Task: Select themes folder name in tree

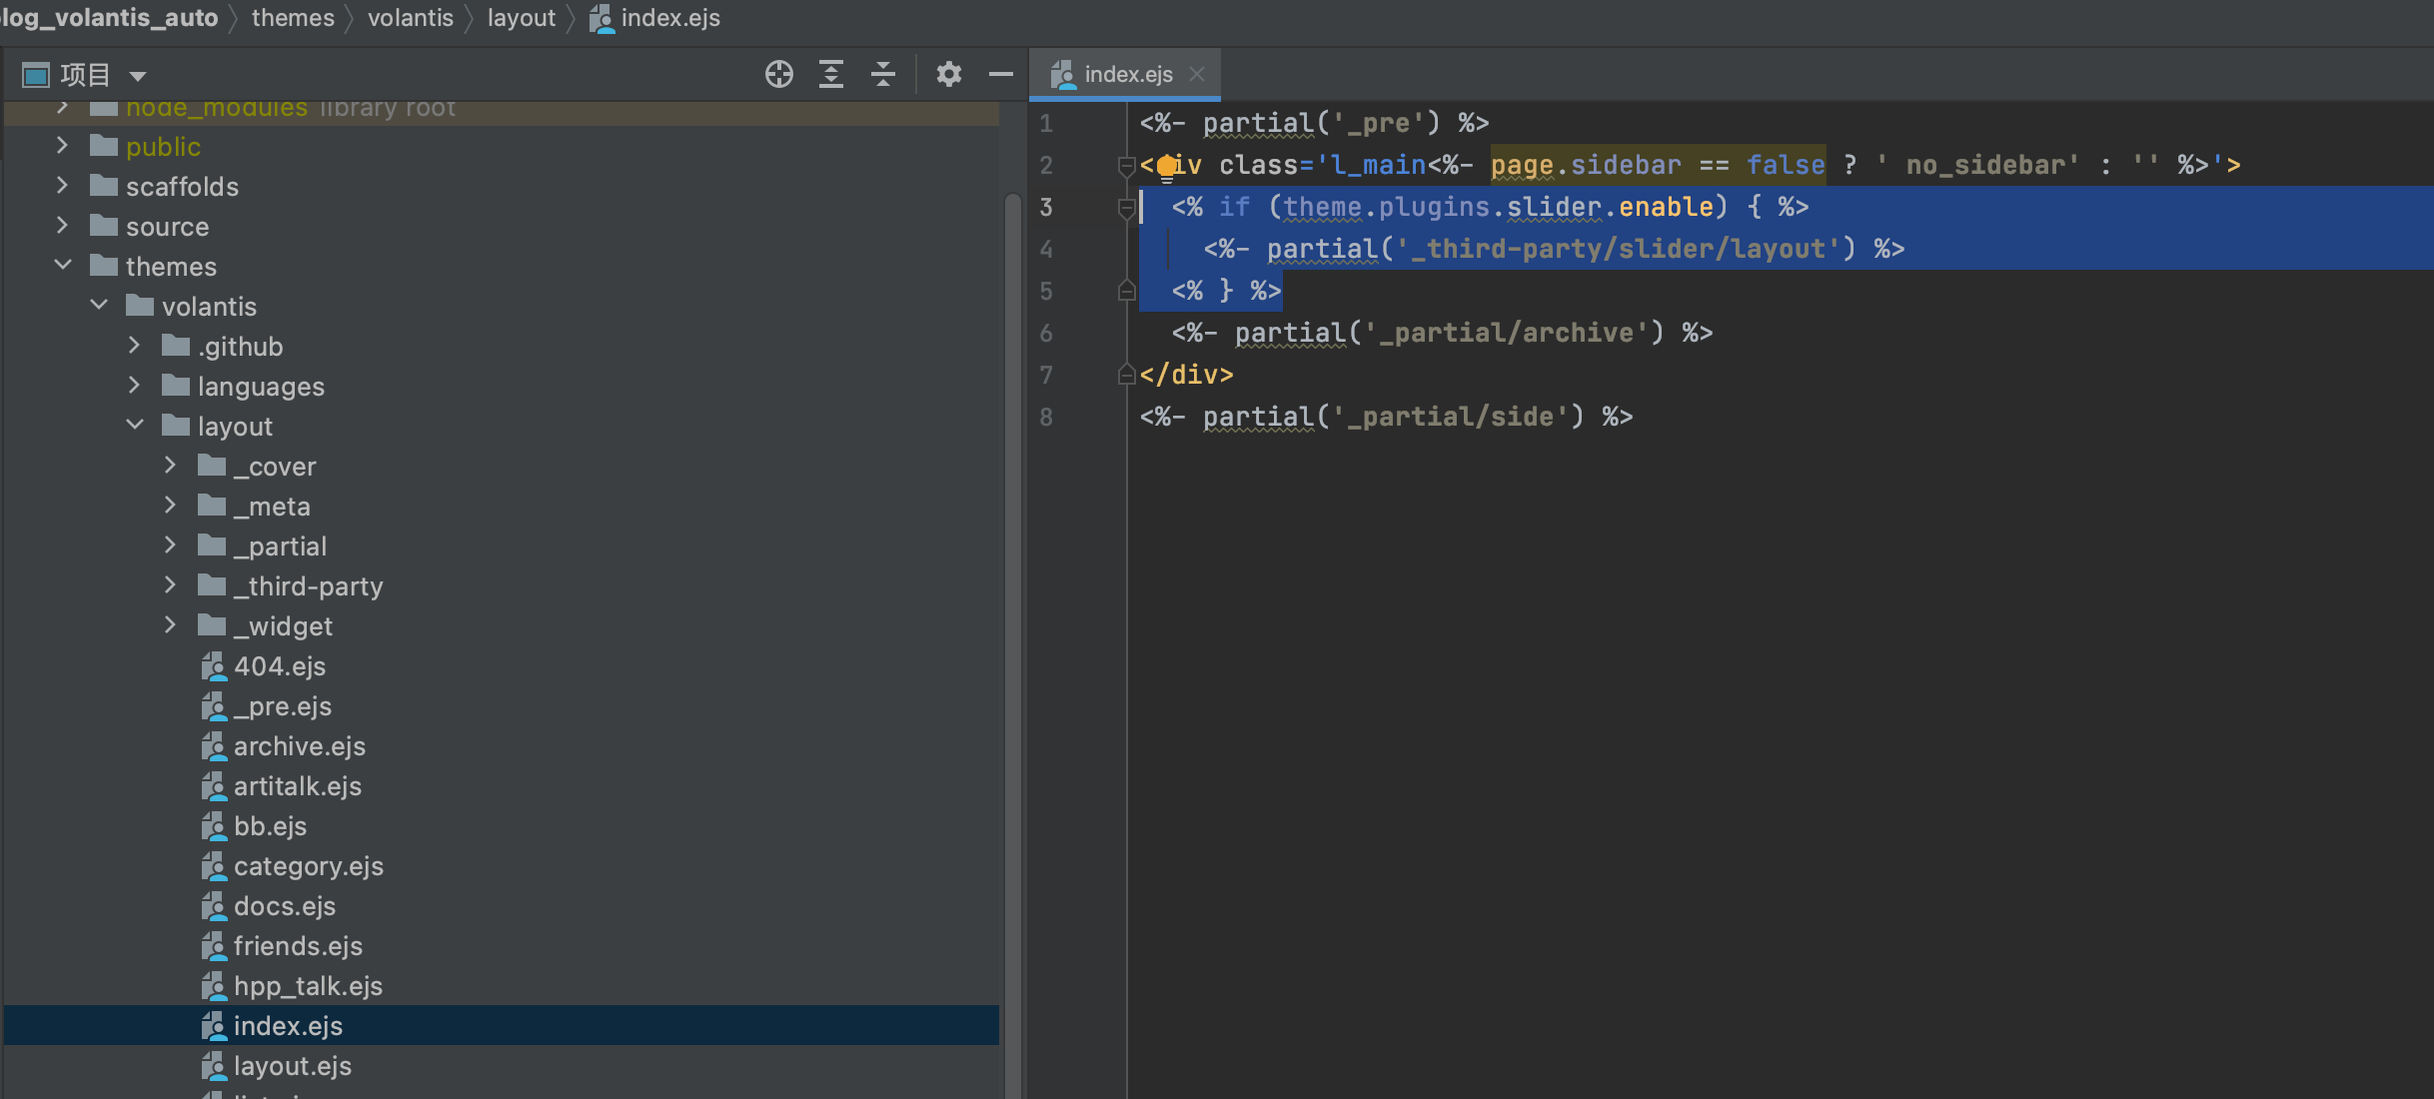Action: (x=171, y=267)
